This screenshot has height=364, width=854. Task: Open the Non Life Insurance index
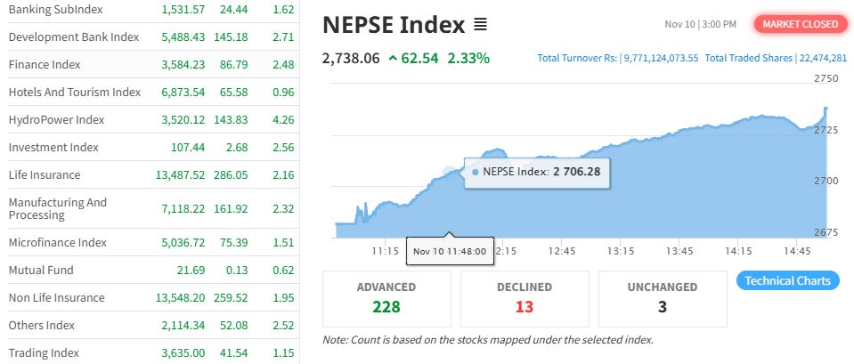click(56, 297)
